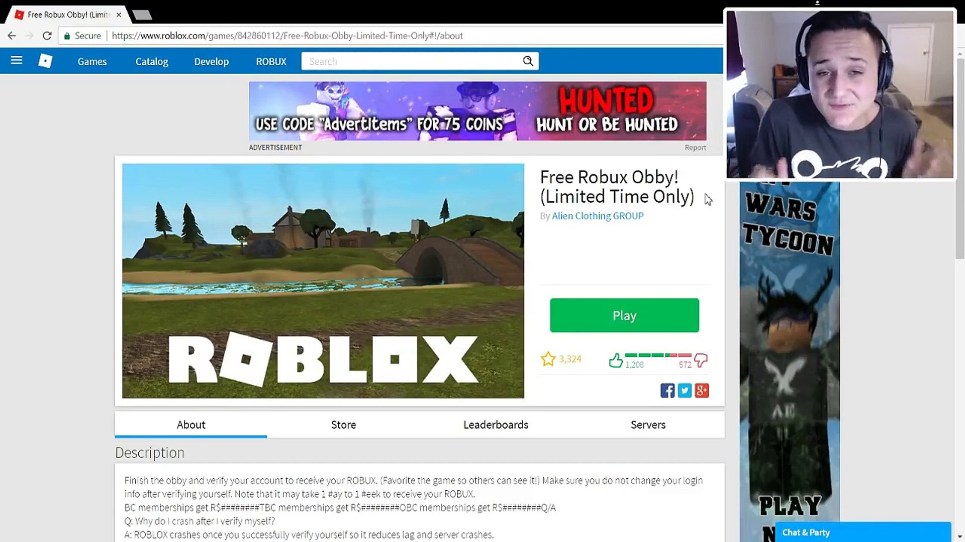Go back to previous page
This screenshot has width=965, height=542.
(x=12, y=36)
